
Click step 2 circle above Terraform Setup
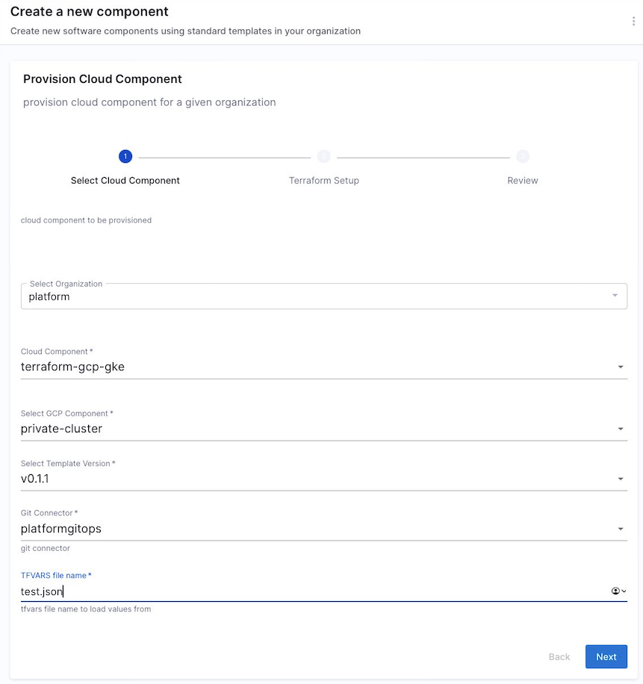point(323,156)
